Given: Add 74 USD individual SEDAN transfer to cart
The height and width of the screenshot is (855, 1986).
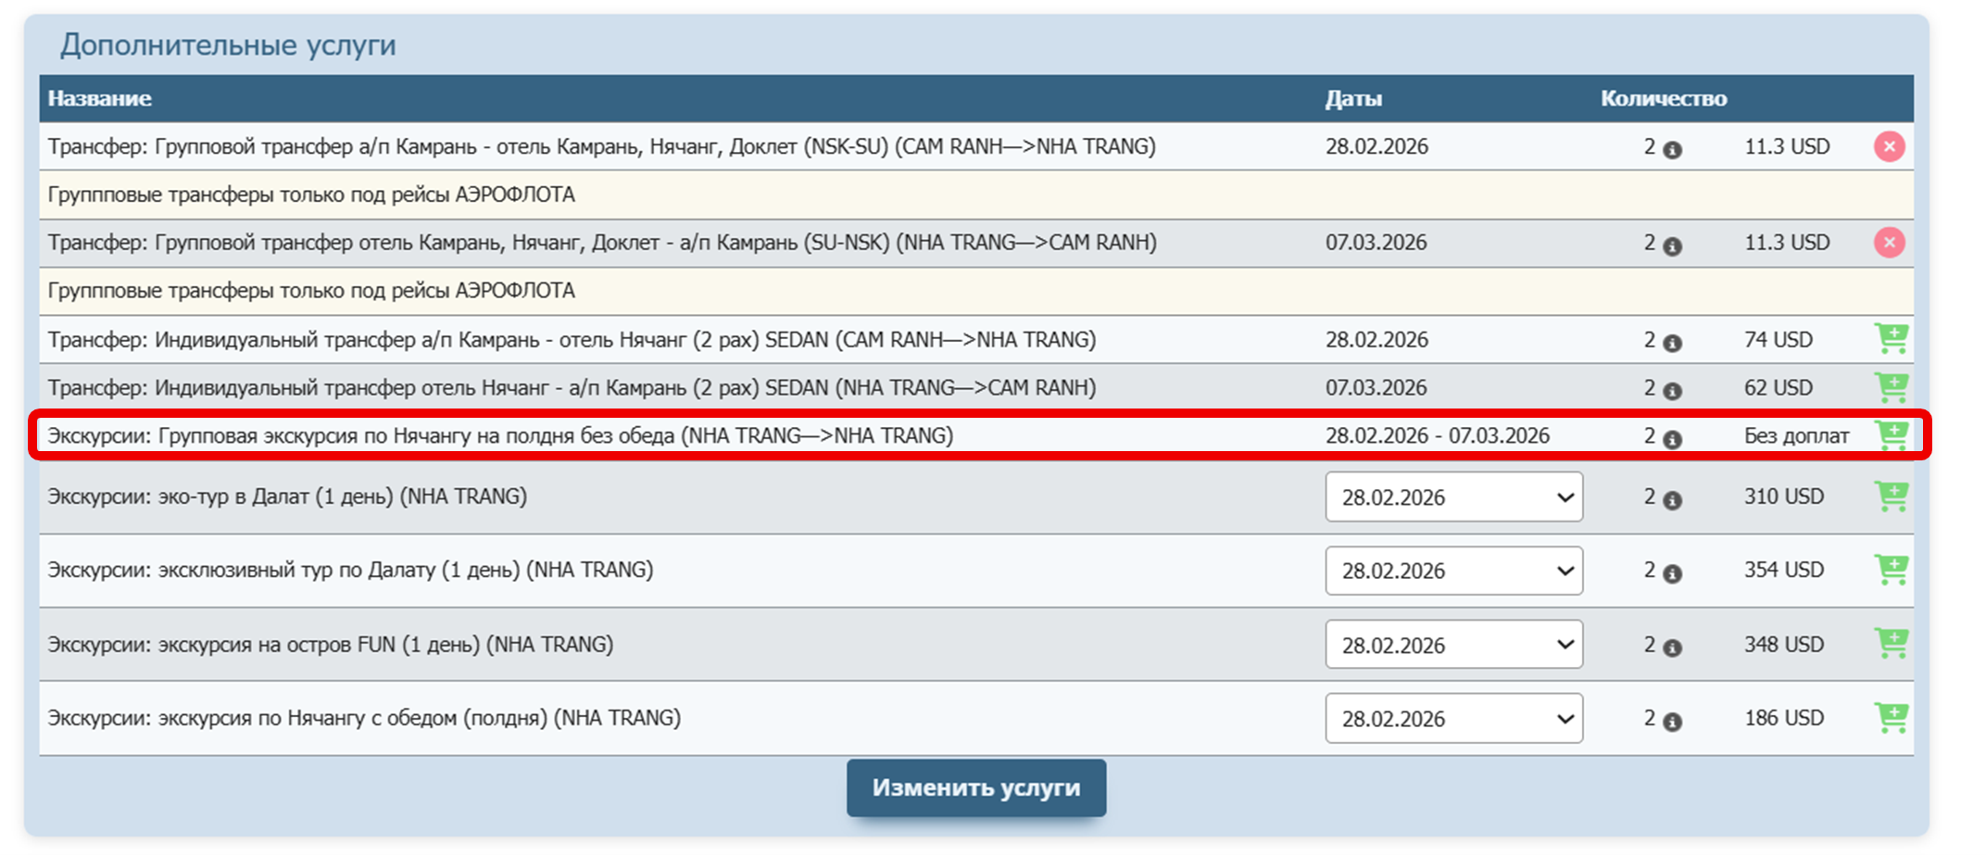Looking at the screenshot, I should [1891, 338].
